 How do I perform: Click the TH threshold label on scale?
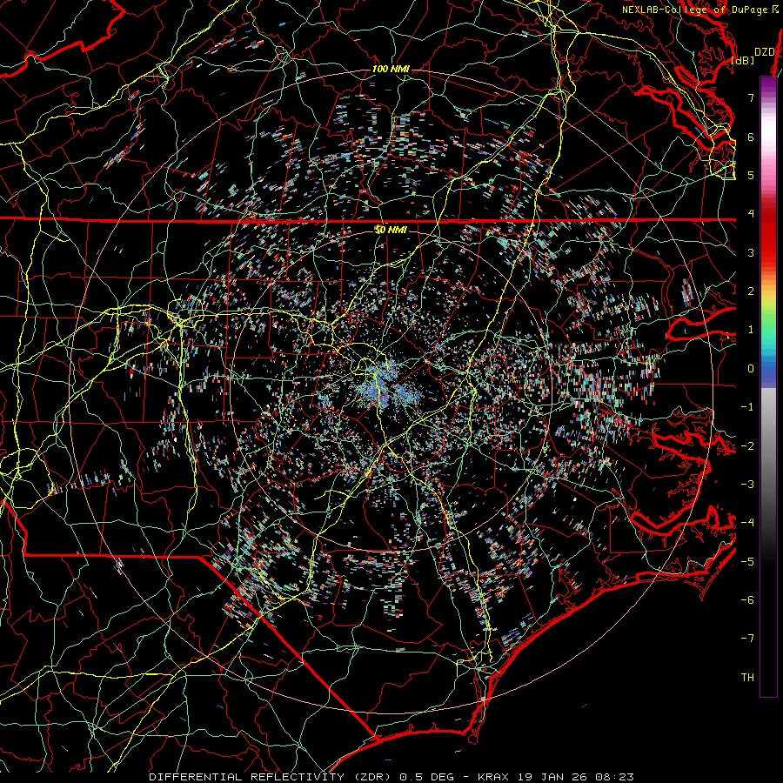747,677
